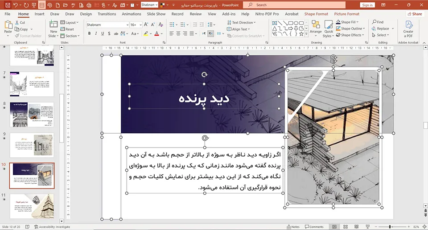Align text to the left
Image resolution: width=428 pixels, height=230 pixels.
[171, 33]
